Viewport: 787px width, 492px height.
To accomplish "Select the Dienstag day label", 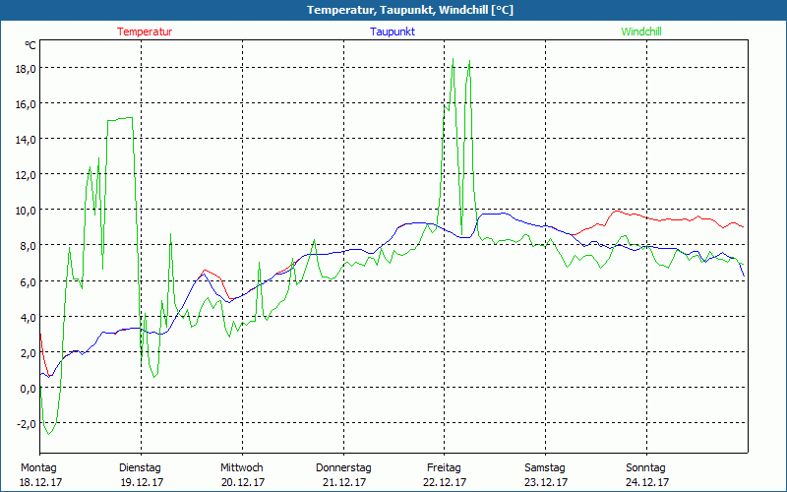I will point(140,467).
